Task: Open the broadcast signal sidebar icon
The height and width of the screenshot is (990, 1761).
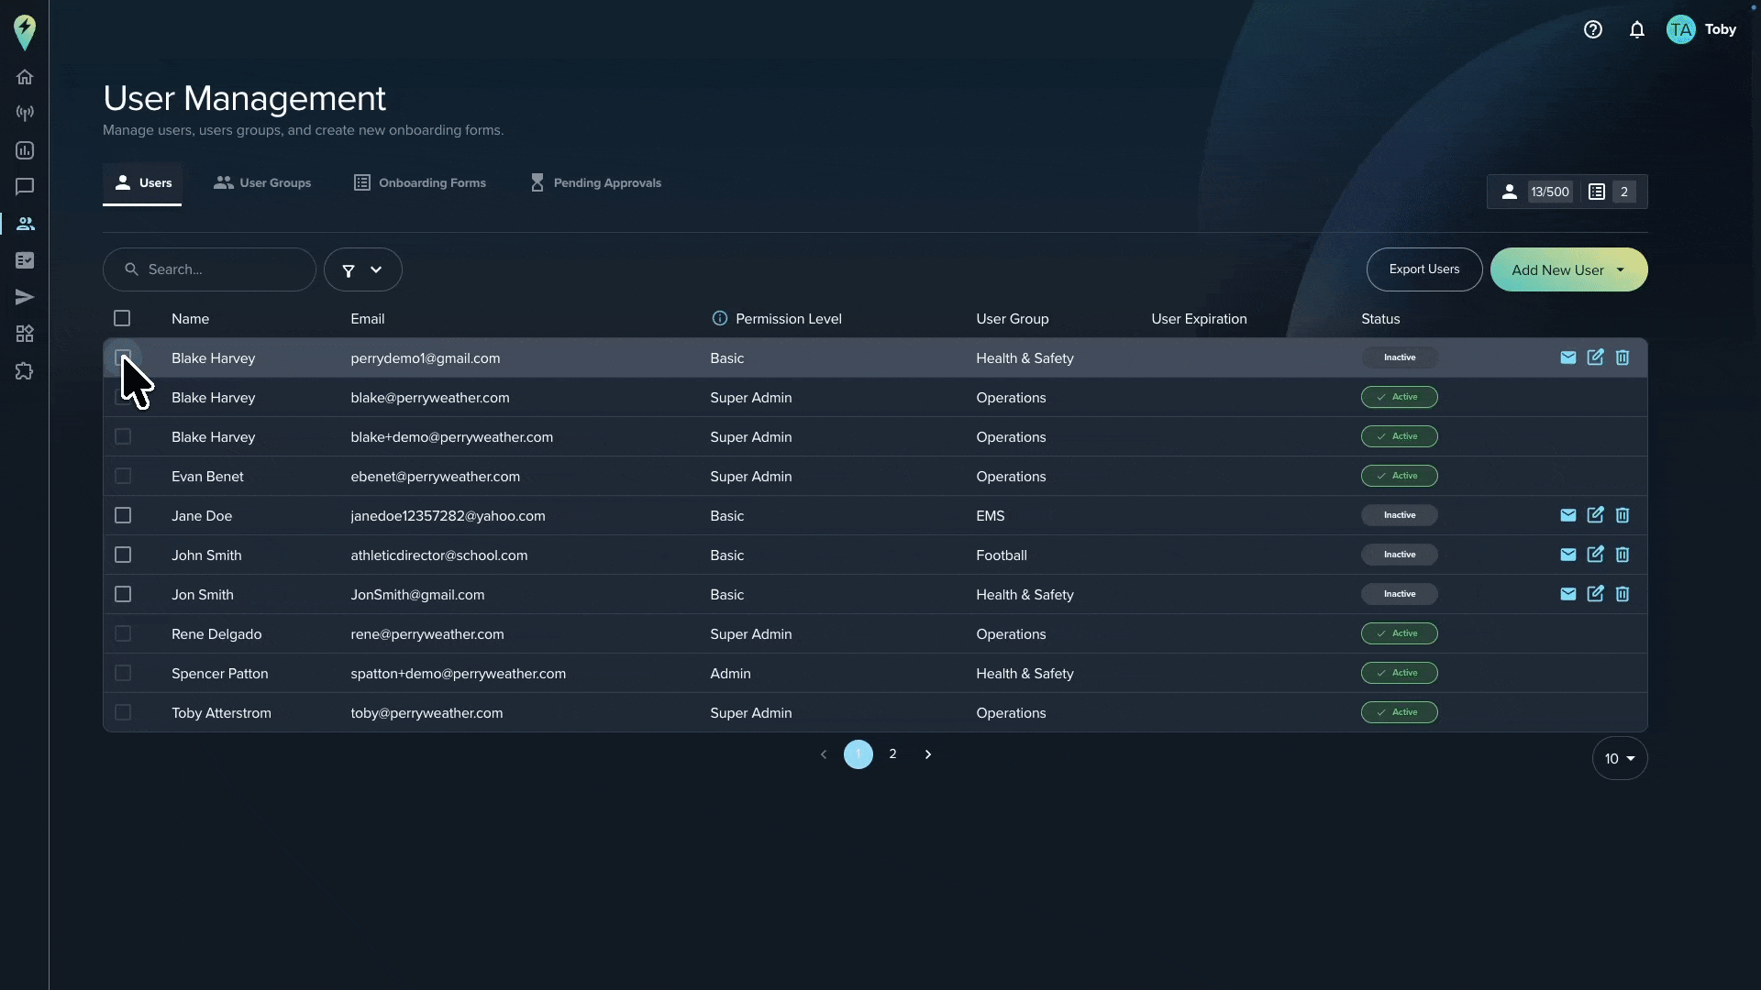Action: coord(25,114)
